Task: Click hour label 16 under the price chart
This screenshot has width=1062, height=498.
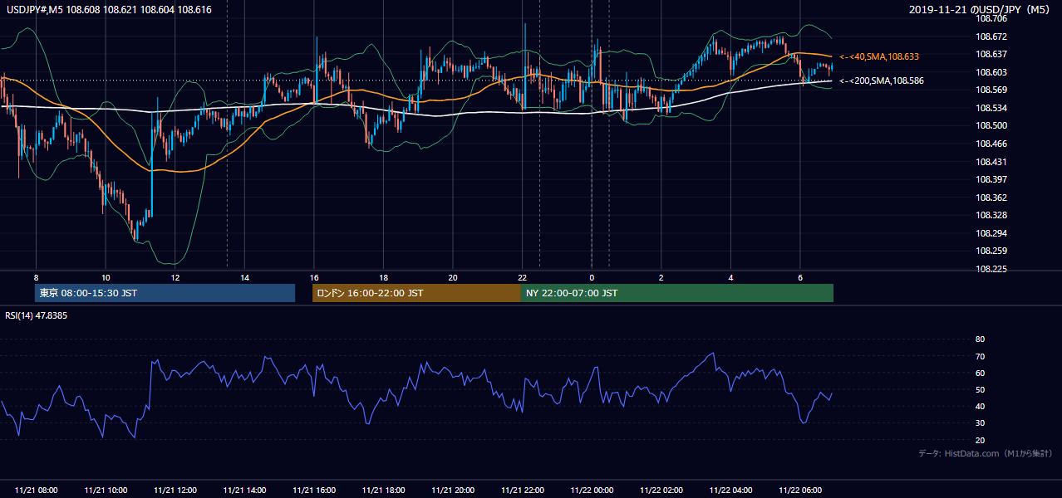Action: click(x=313, y=277)
